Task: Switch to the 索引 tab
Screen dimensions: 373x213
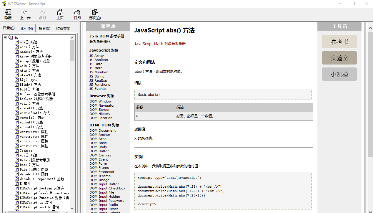Action: (26, 28)
